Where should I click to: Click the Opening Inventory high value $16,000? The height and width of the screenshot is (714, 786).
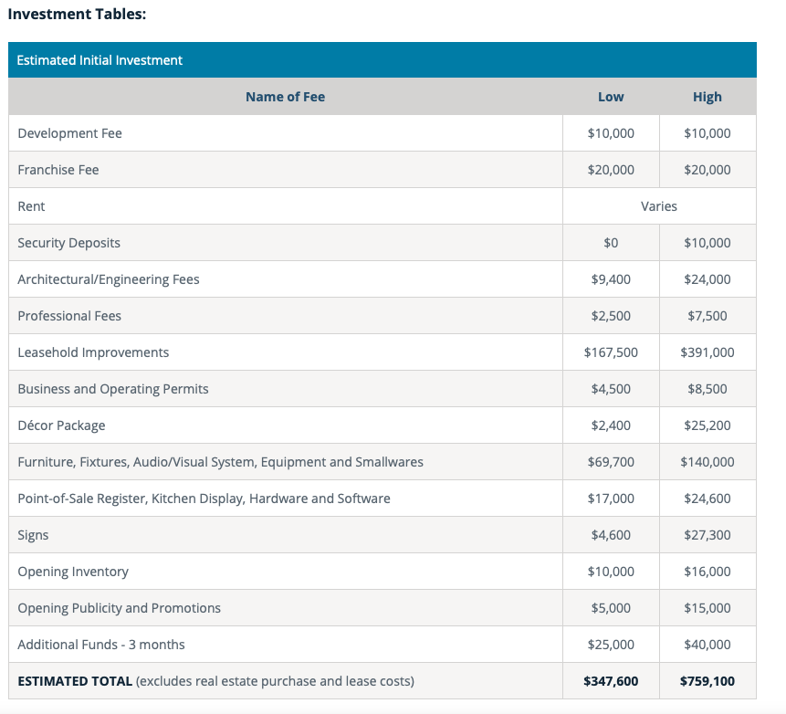point(707,572)
